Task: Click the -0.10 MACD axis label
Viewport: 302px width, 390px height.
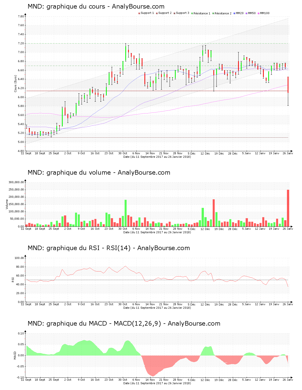Action: [21, 377]
